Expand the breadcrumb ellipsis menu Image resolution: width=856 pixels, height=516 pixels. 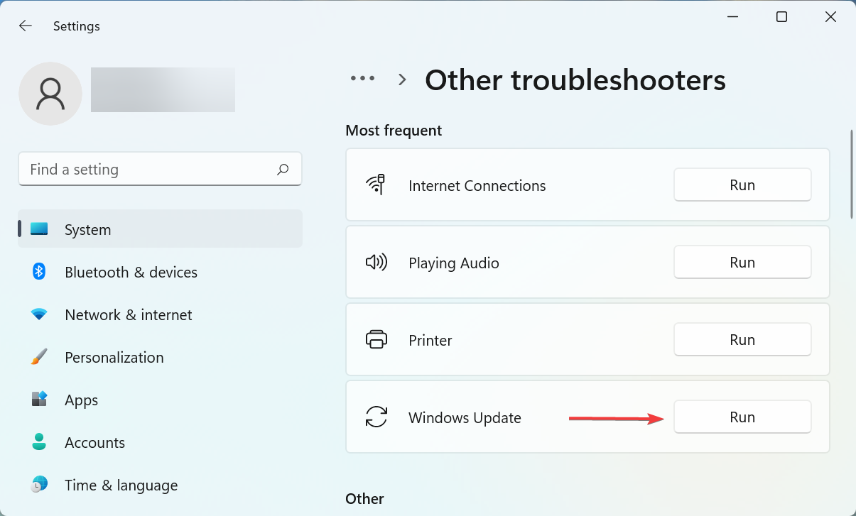click(362, 79)
